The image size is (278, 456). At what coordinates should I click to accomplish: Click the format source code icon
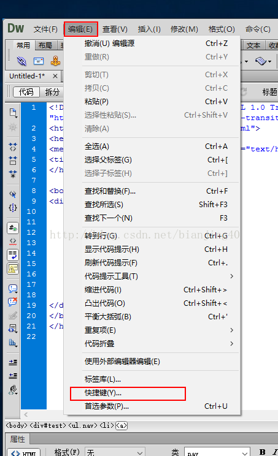(13, 390)
